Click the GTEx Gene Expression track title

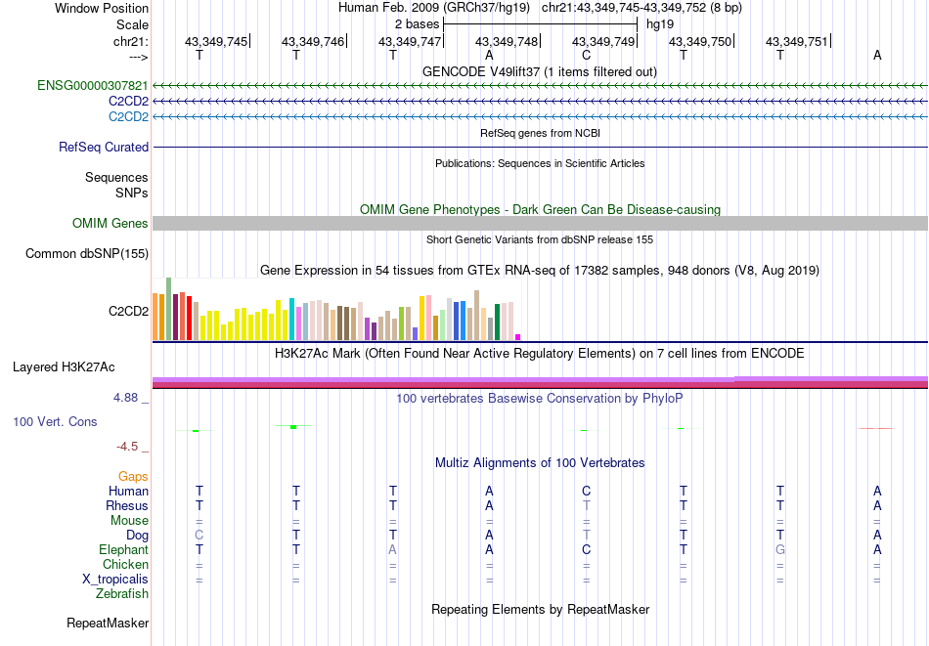[540, 271]
